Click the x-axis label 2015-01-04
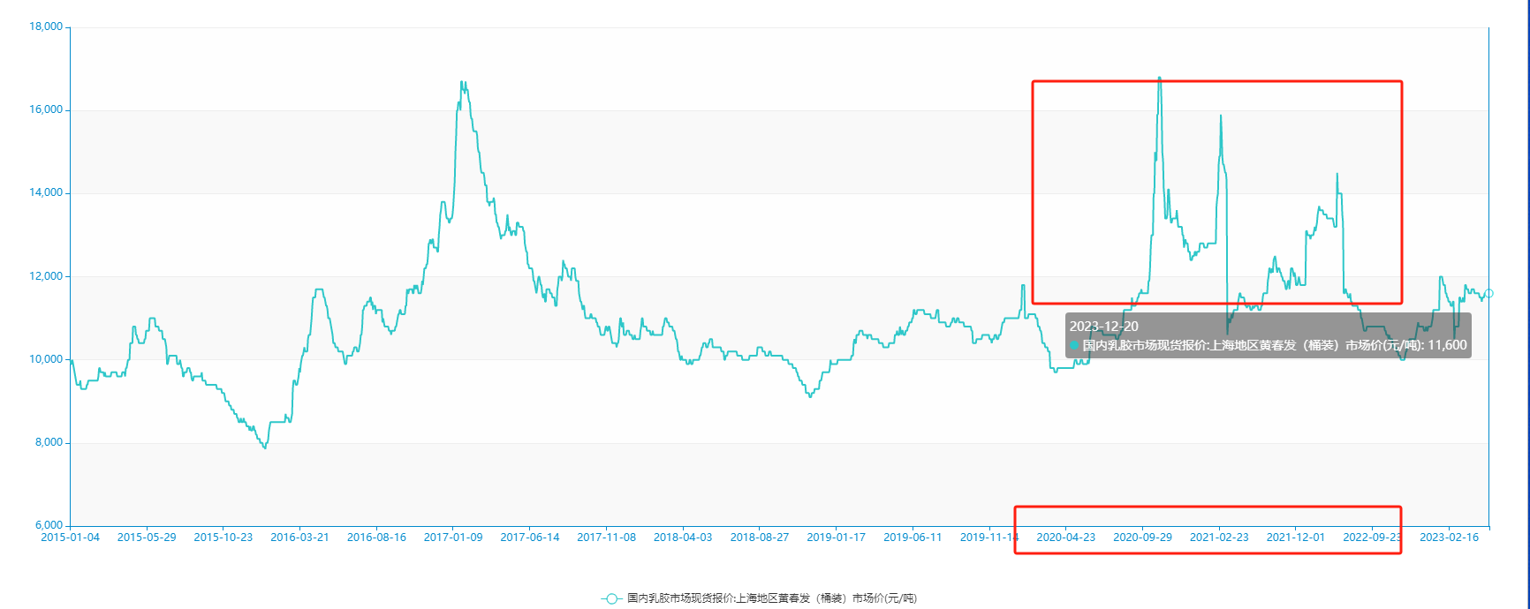The height and width of the screenshot is (609, 1530). tap(71, 537)
